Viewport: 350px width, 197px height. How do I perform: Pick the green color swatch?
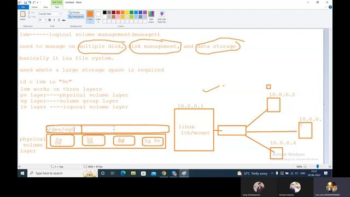131,12
